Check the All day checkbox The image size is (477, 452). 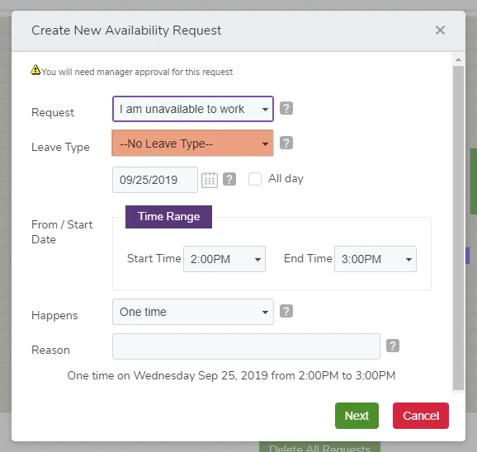pyautogui.click(x=255, y=179)
